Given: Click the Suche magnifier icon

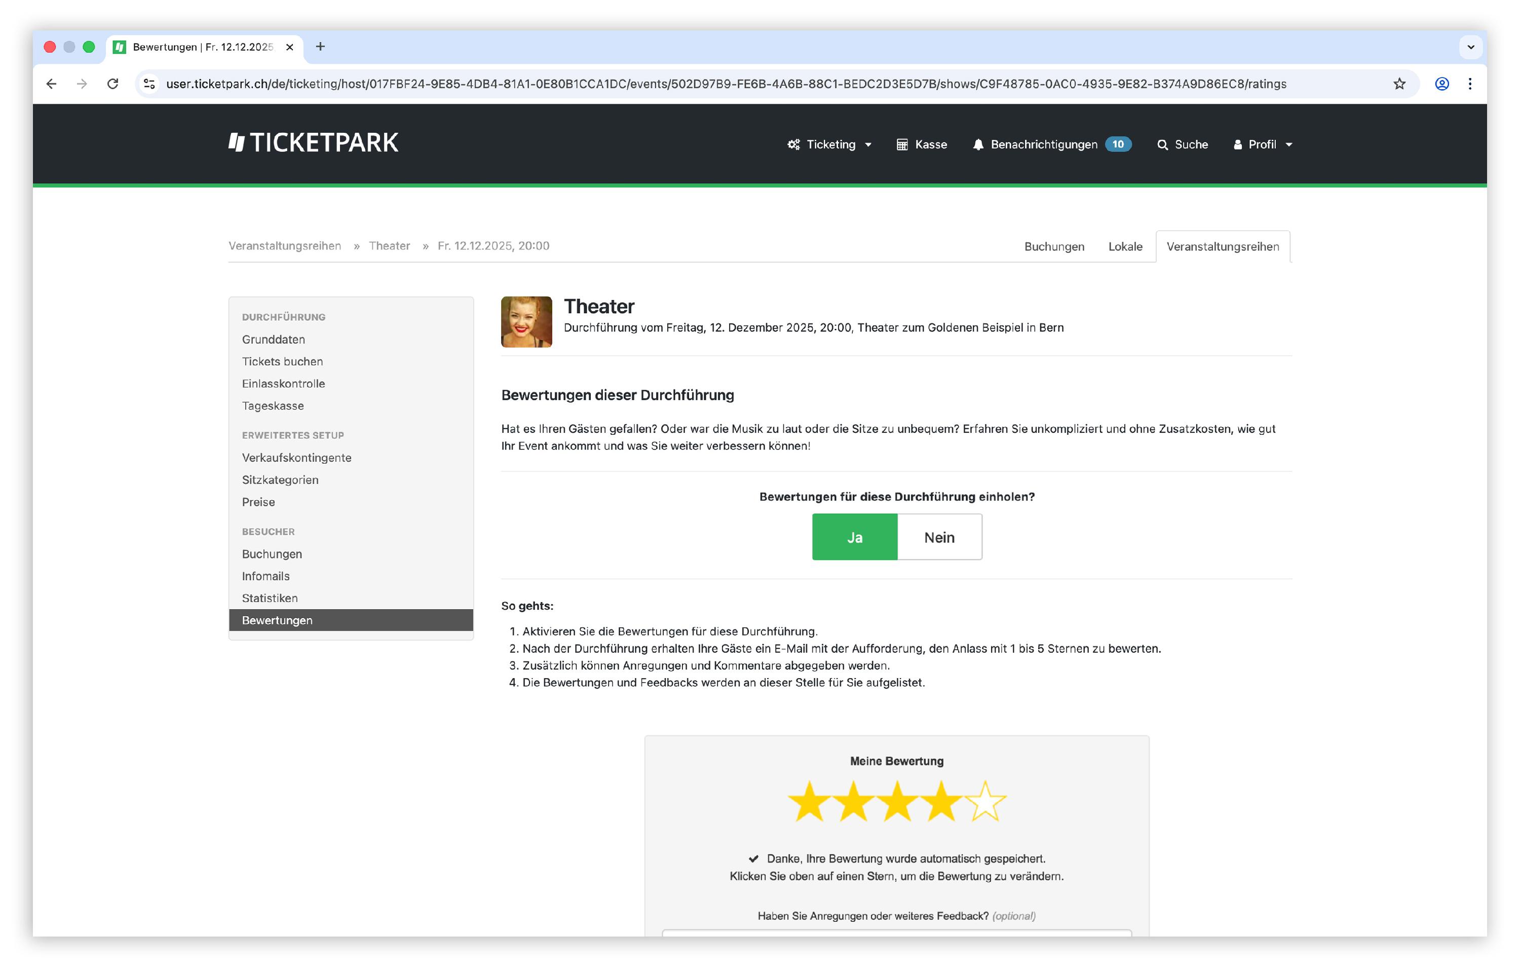Looking at the screenshot, I should point(1162,144).
